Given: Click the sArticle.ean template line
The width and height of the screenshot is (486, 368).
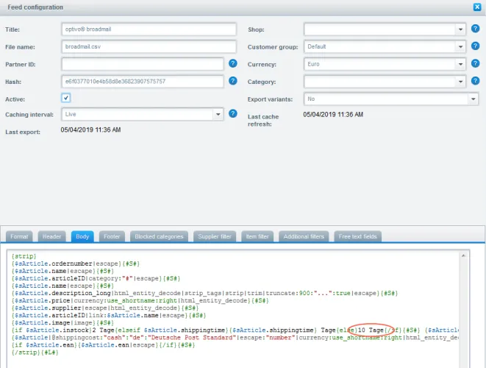Looking at the screenshot, I should click(103, 345).
